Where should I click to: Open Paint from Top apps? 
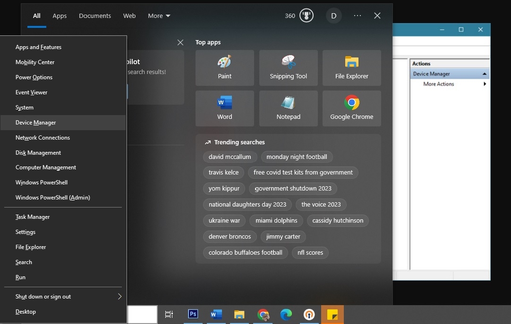(224, 67)
